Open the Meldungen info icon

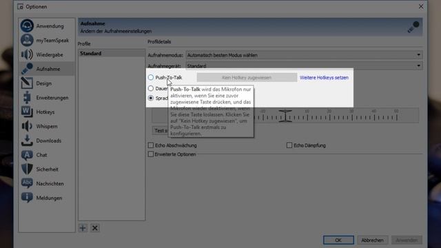[x=27, y=198]
